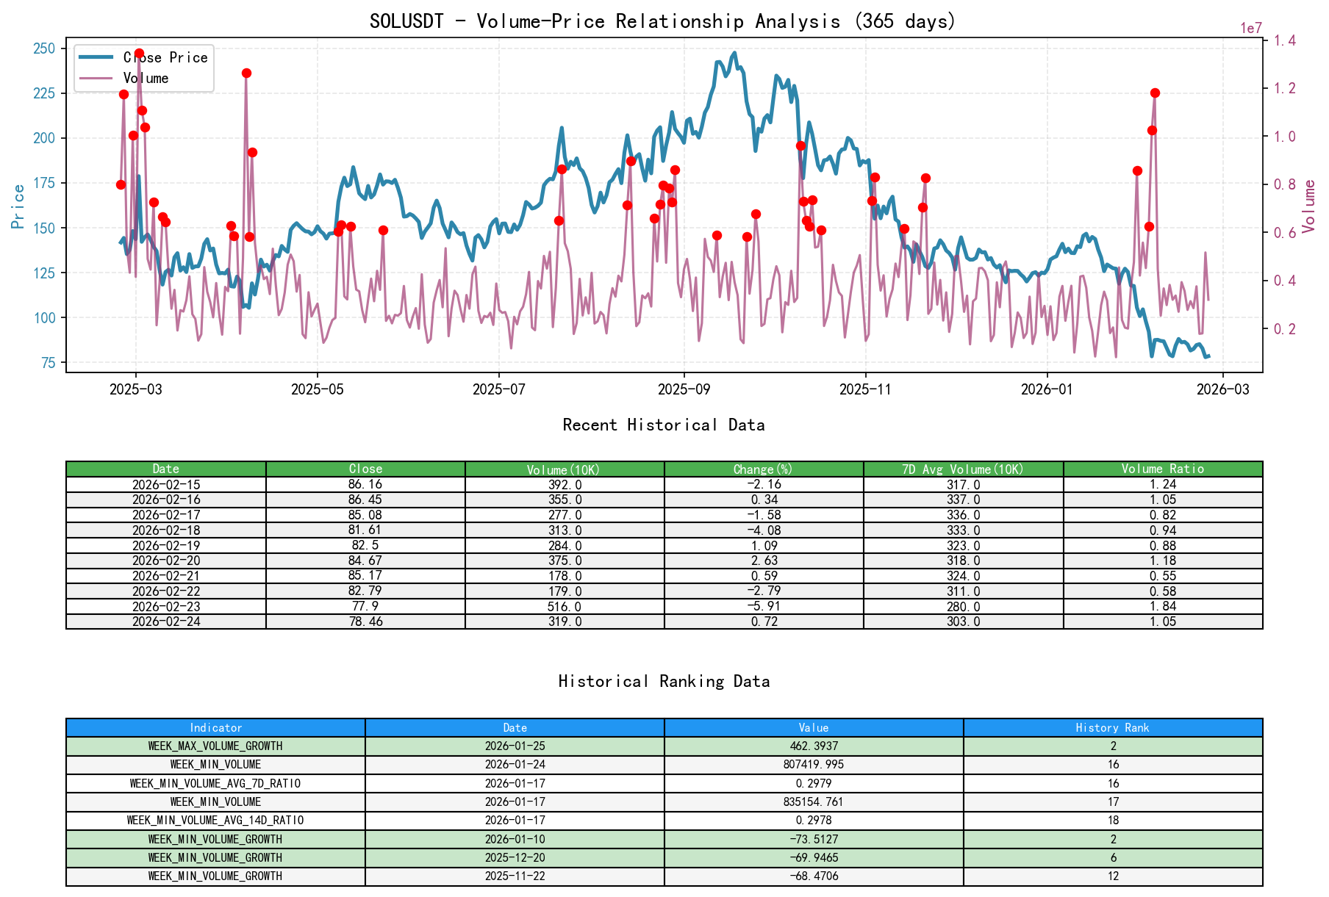
Task: Sort by the Date column header
Action: (x=166, y=468)
